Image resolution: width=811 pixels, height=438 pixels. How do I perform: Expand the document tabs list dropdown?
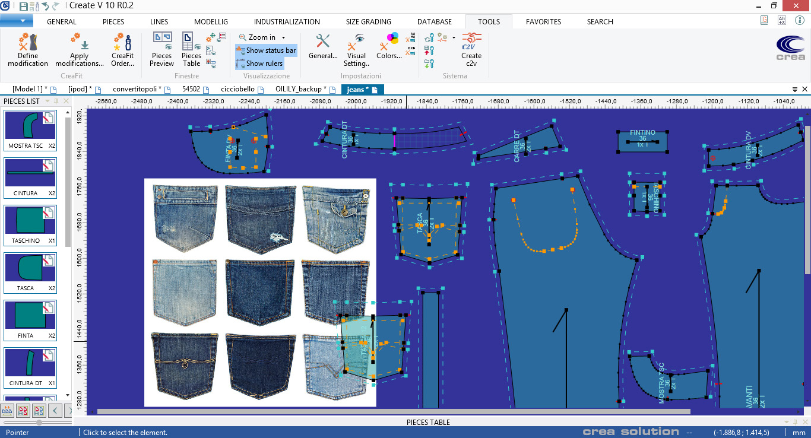click(795, 89)
